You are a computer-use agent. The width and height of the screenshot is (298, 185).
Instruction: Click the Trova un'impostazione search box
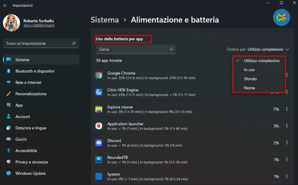click(38, 43)
